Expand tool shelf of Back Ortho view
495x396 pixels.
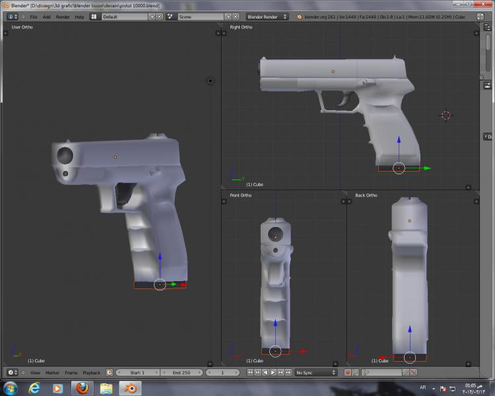pos(349,201)
